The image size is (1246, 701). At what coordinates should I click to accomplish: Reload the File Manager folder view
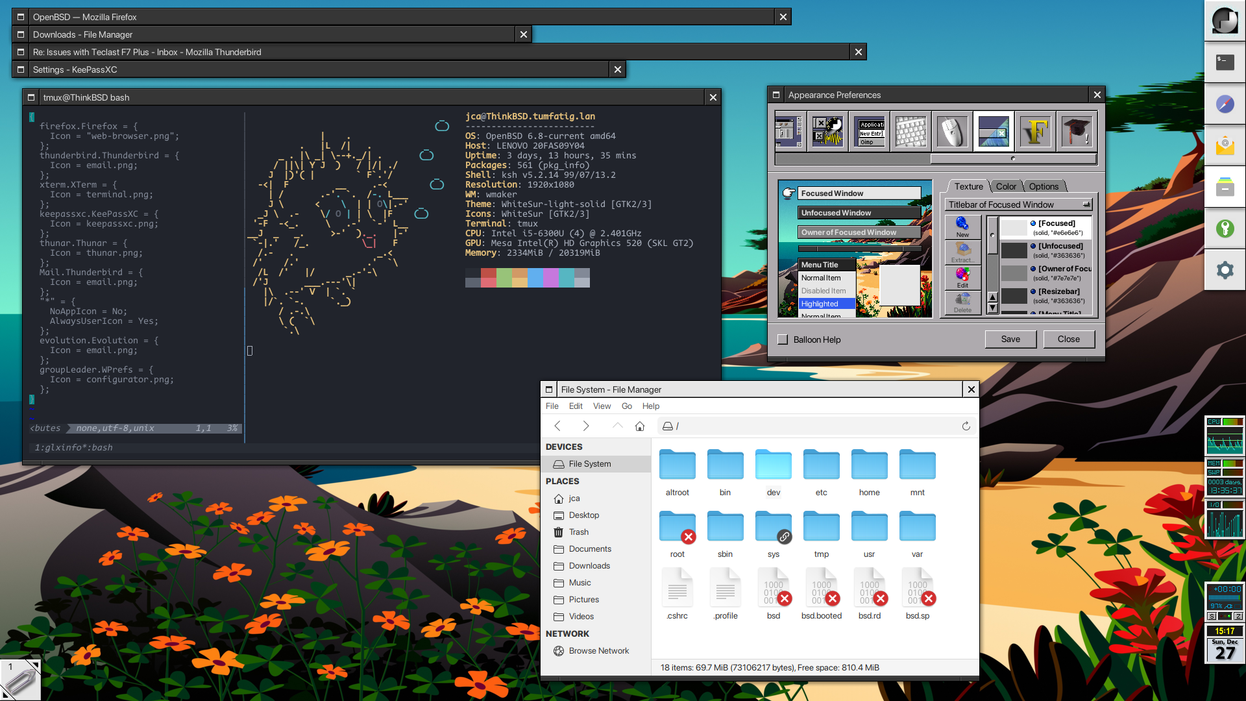[966, 426]
